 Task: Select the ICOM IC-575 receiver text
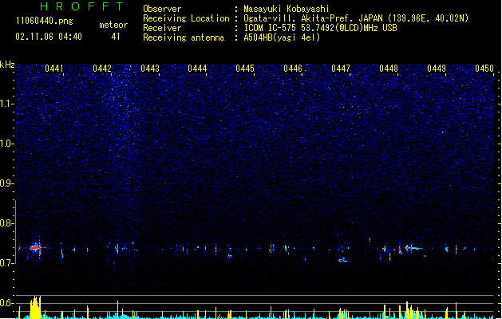pos(320,28)
